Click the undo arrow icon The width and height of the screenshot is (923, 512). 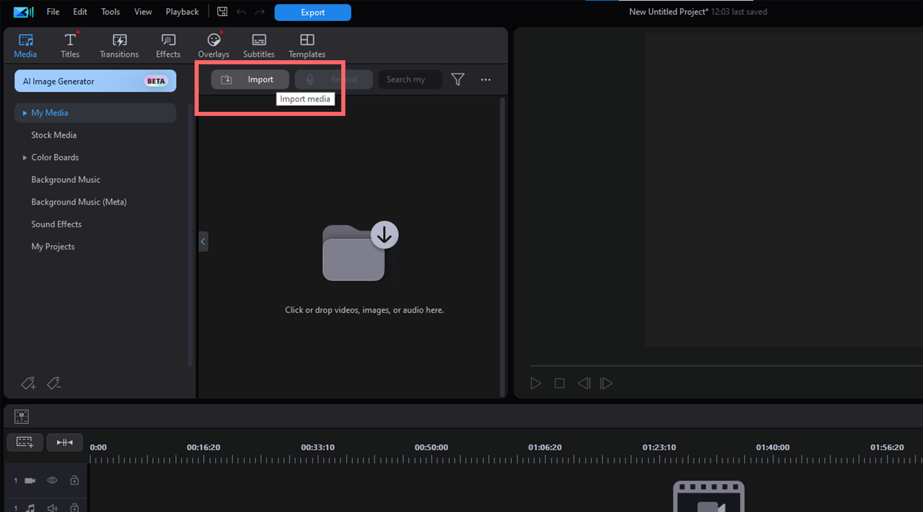(x=241, y=12)
